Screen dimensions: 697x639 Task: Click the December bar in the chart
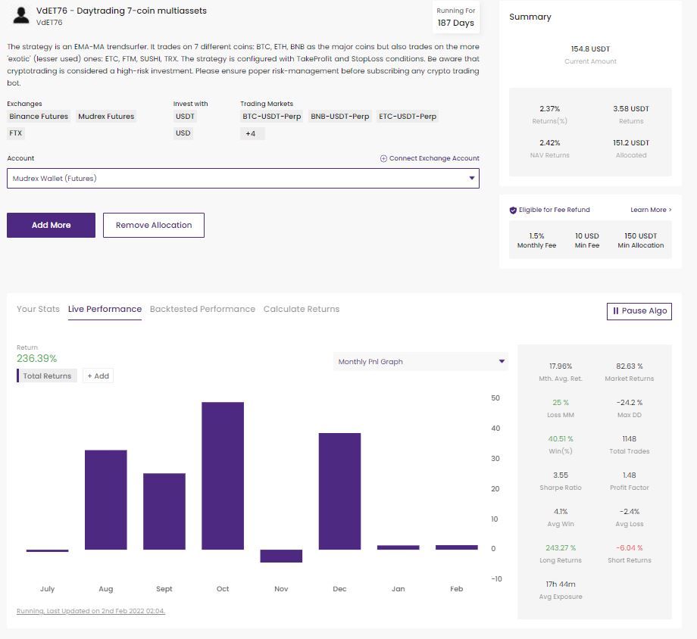point(339,491)
